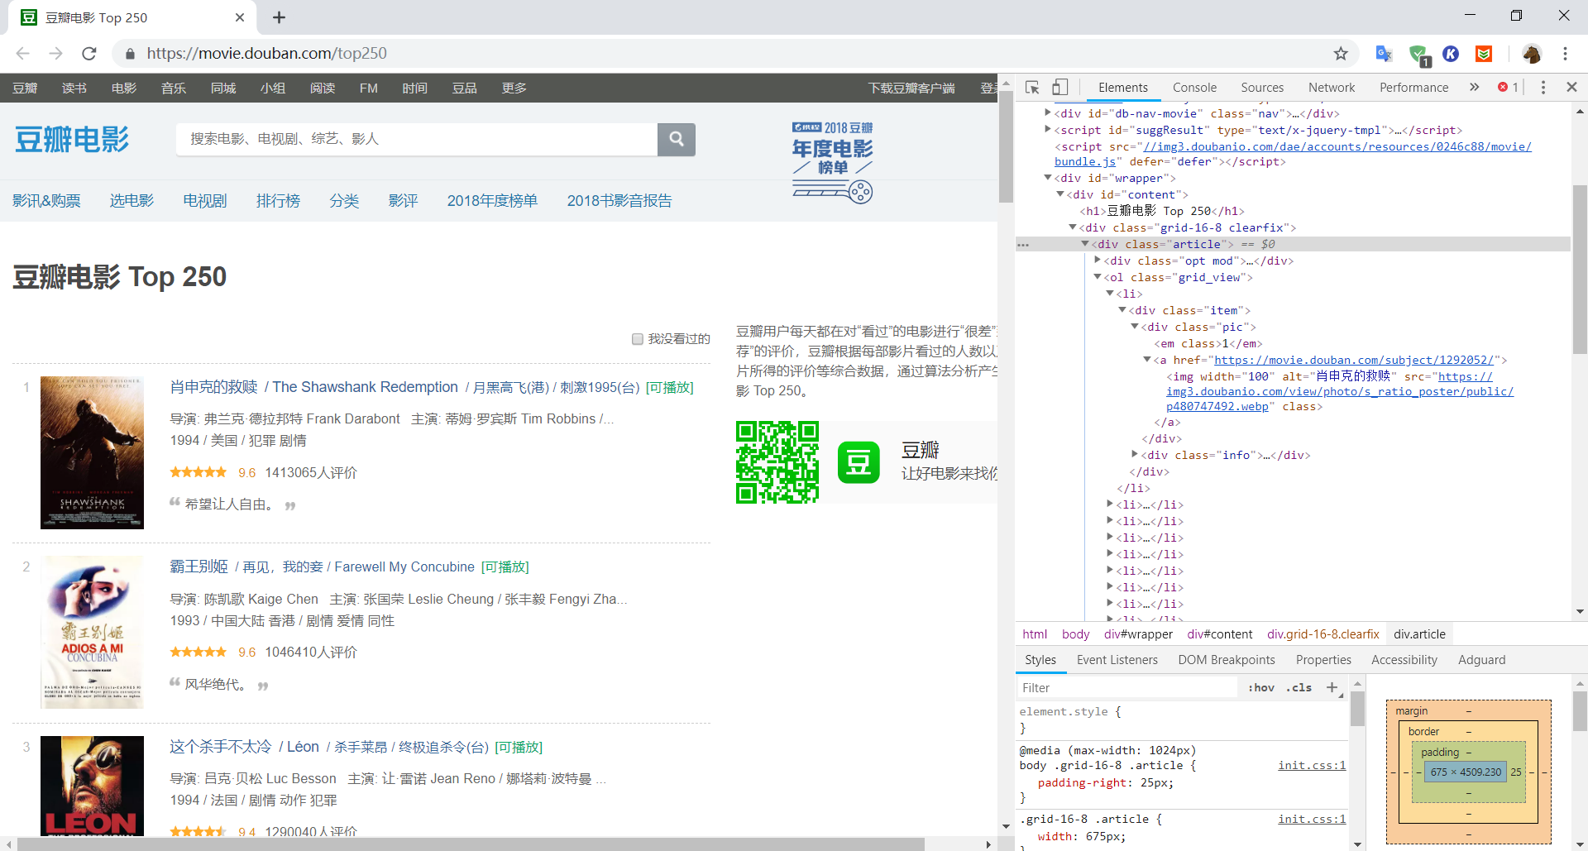1588x851 pixels.
Task: Collapse the grid-16-8 clearfix node
Action: pos(1073,227)
